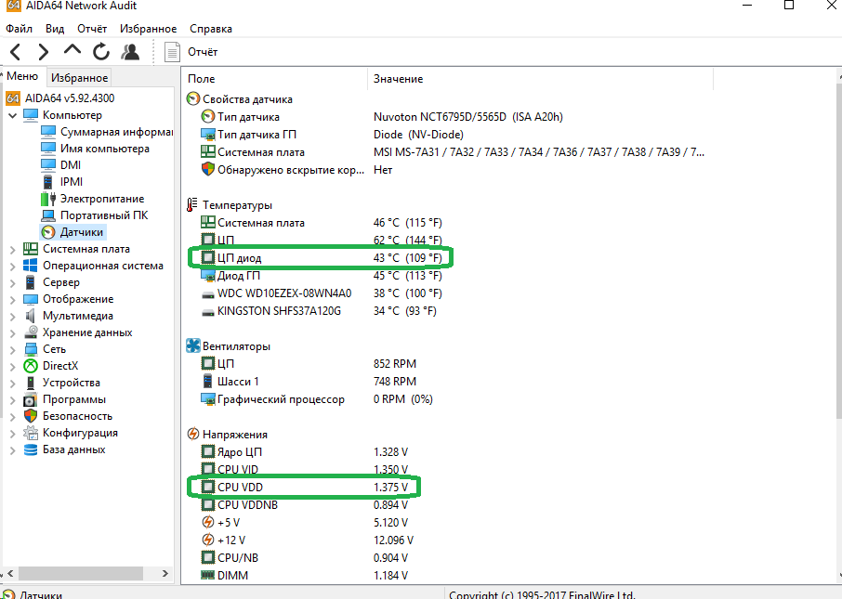Expand the Хранение данных tree node
The height and width of the screenshot is (599, 842).
tap(12, 332)
